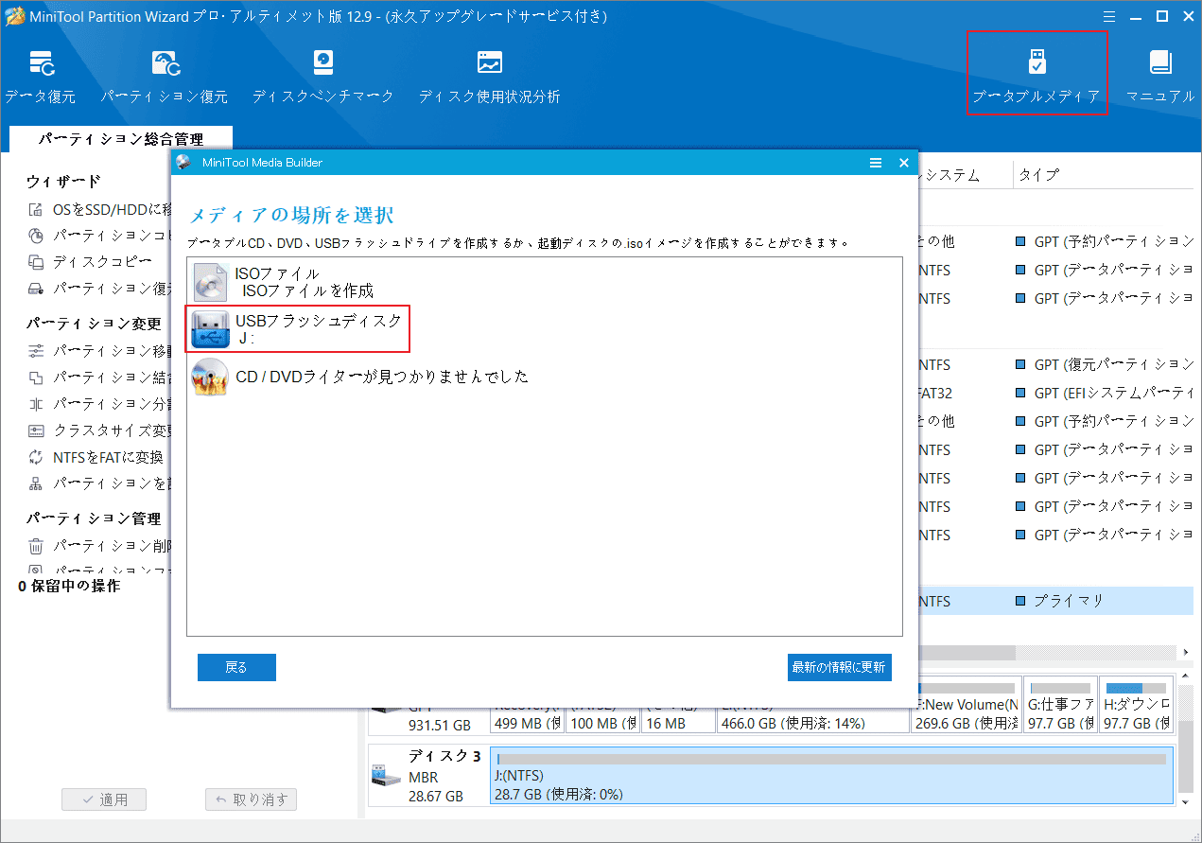Start ディスク使用状況分析 from the toolbar
The height and width of the screenshot is (843, 1202).
tap(489, 77)
